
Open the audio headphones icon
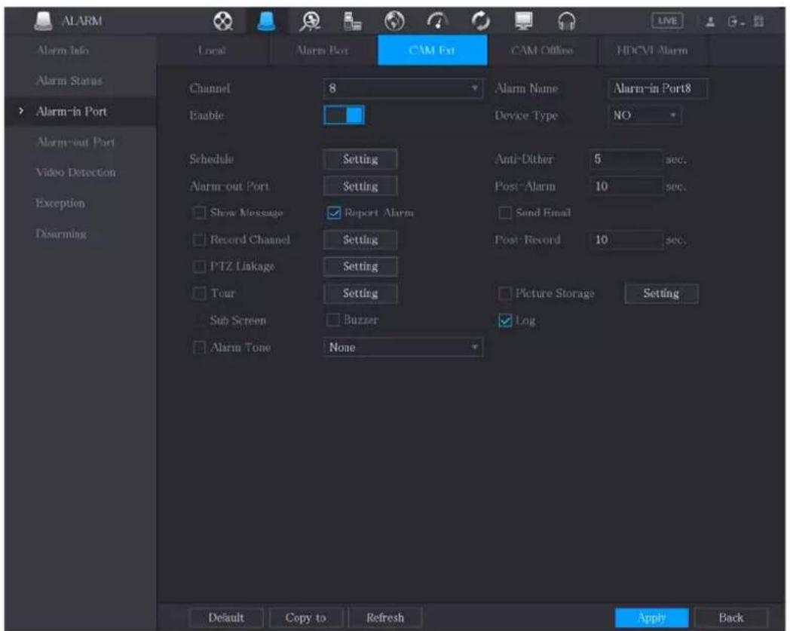click(567, 21)
